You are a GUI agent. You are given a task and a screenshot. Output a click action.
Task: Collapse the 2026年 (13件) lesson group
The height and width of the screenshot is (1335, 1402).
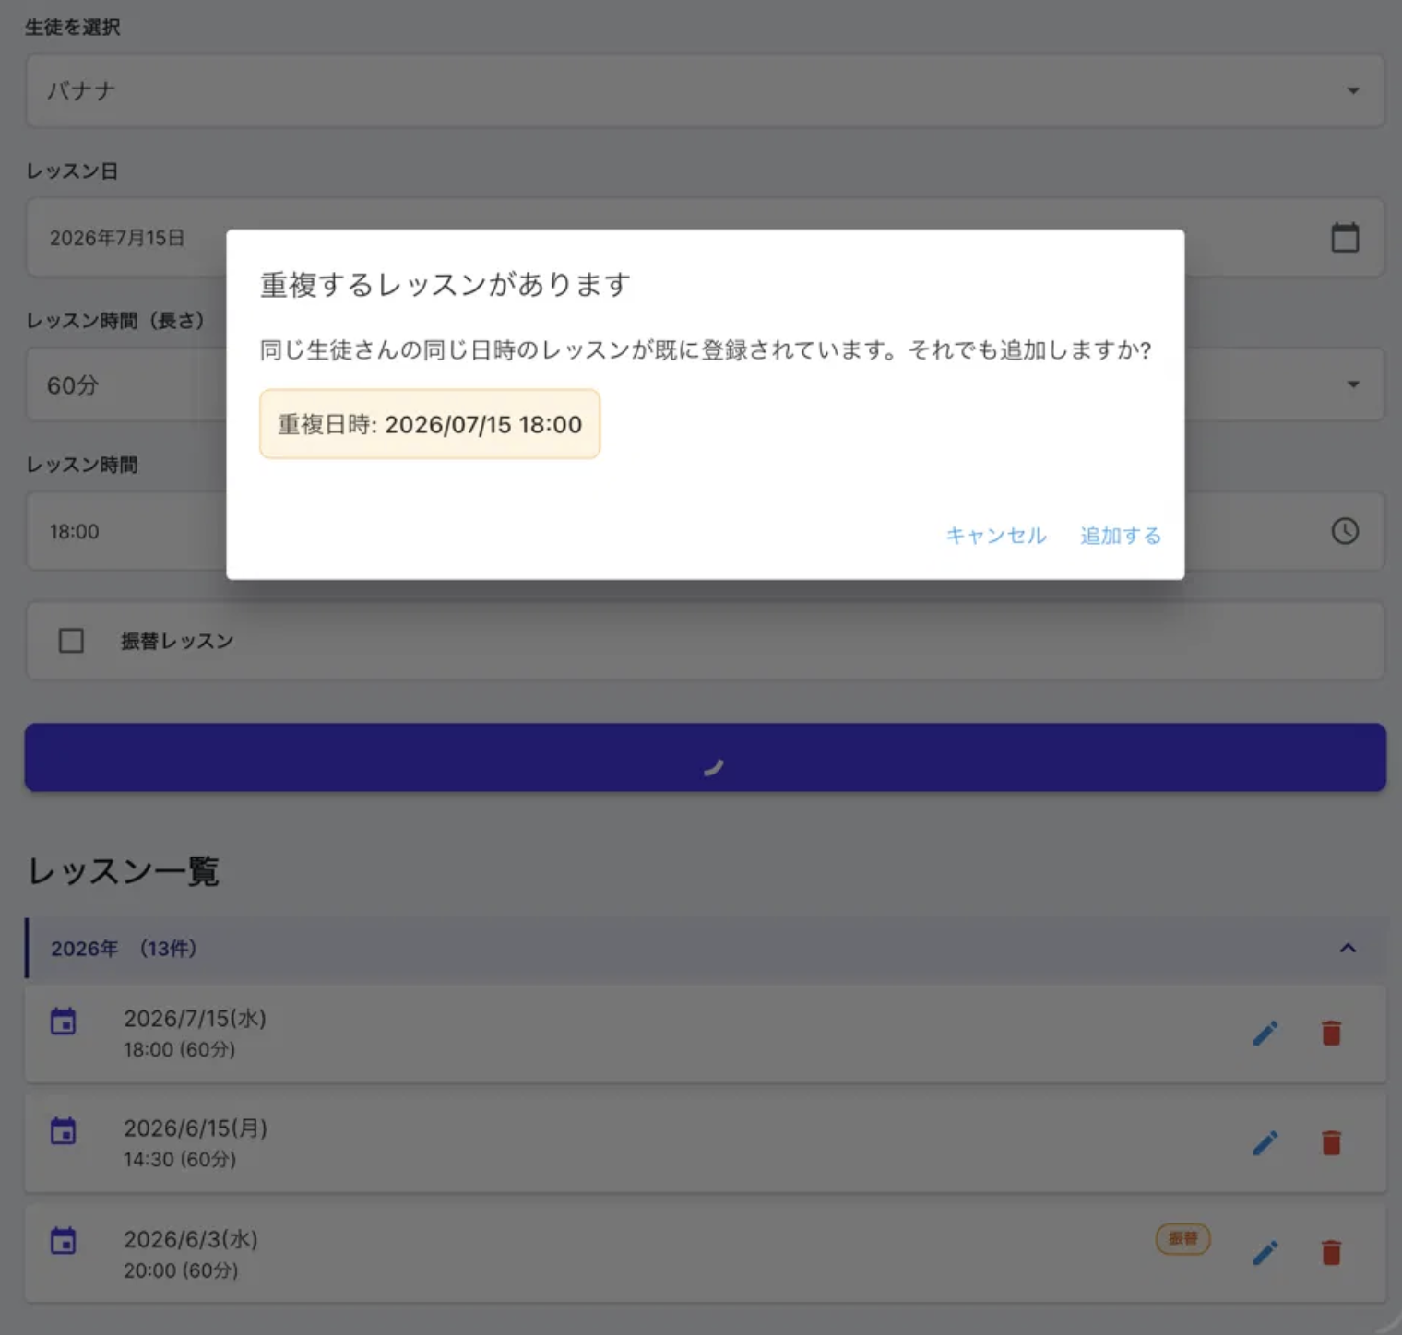[x=1348, y=948]
